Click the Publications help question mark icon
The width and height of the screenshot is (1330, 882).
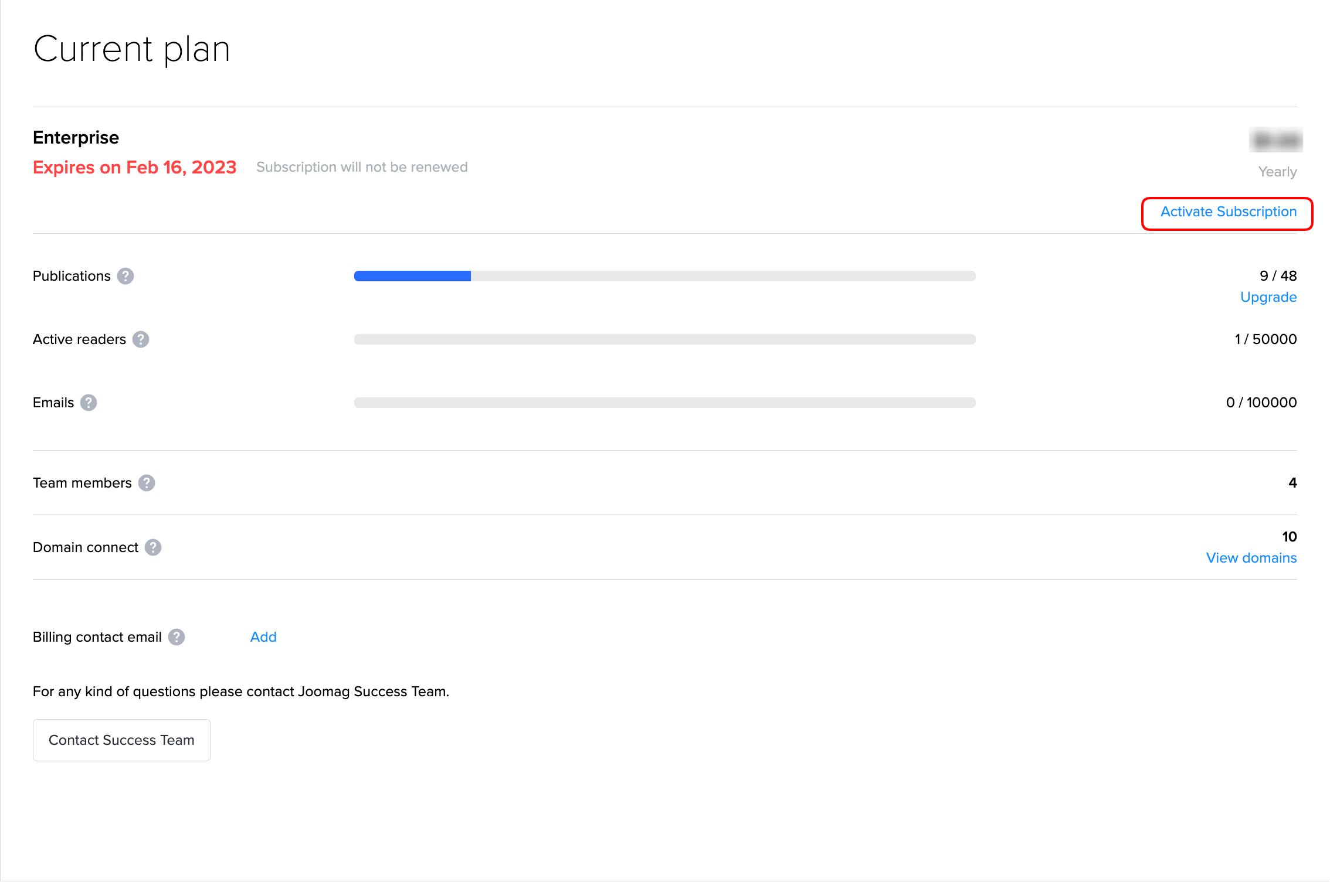point(125,276)
